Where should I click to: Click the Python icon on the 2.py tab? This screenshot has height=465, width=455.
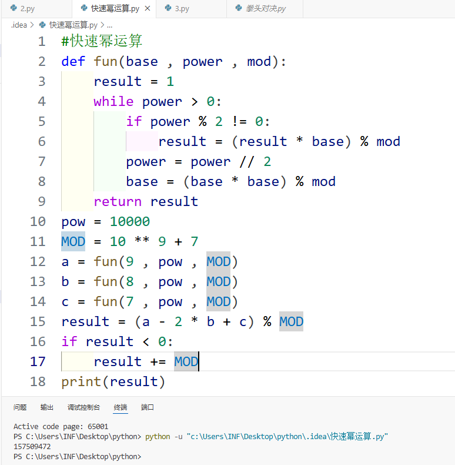14,8
